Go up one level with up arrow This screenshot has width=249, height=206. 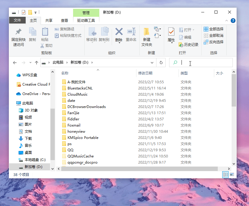click(x=37, y=63)
